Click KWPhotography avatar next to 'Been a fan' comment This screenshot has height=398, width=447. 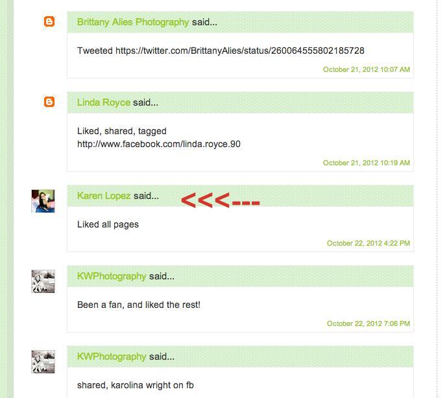43,281
